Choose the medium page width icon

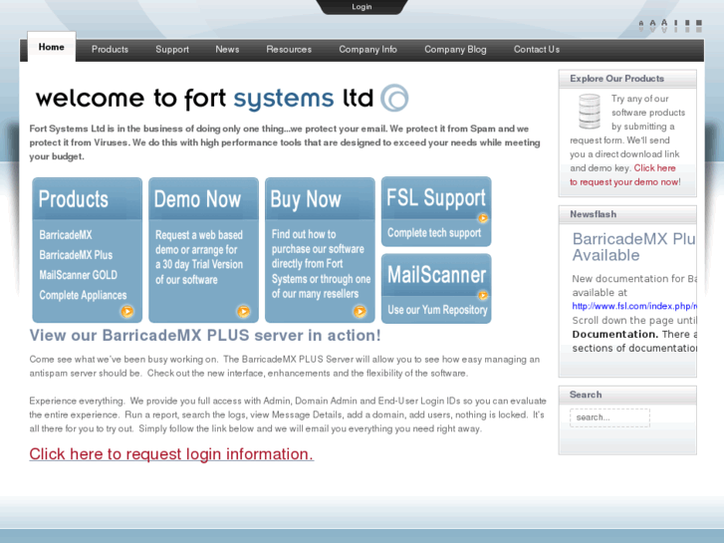(687, 26)
